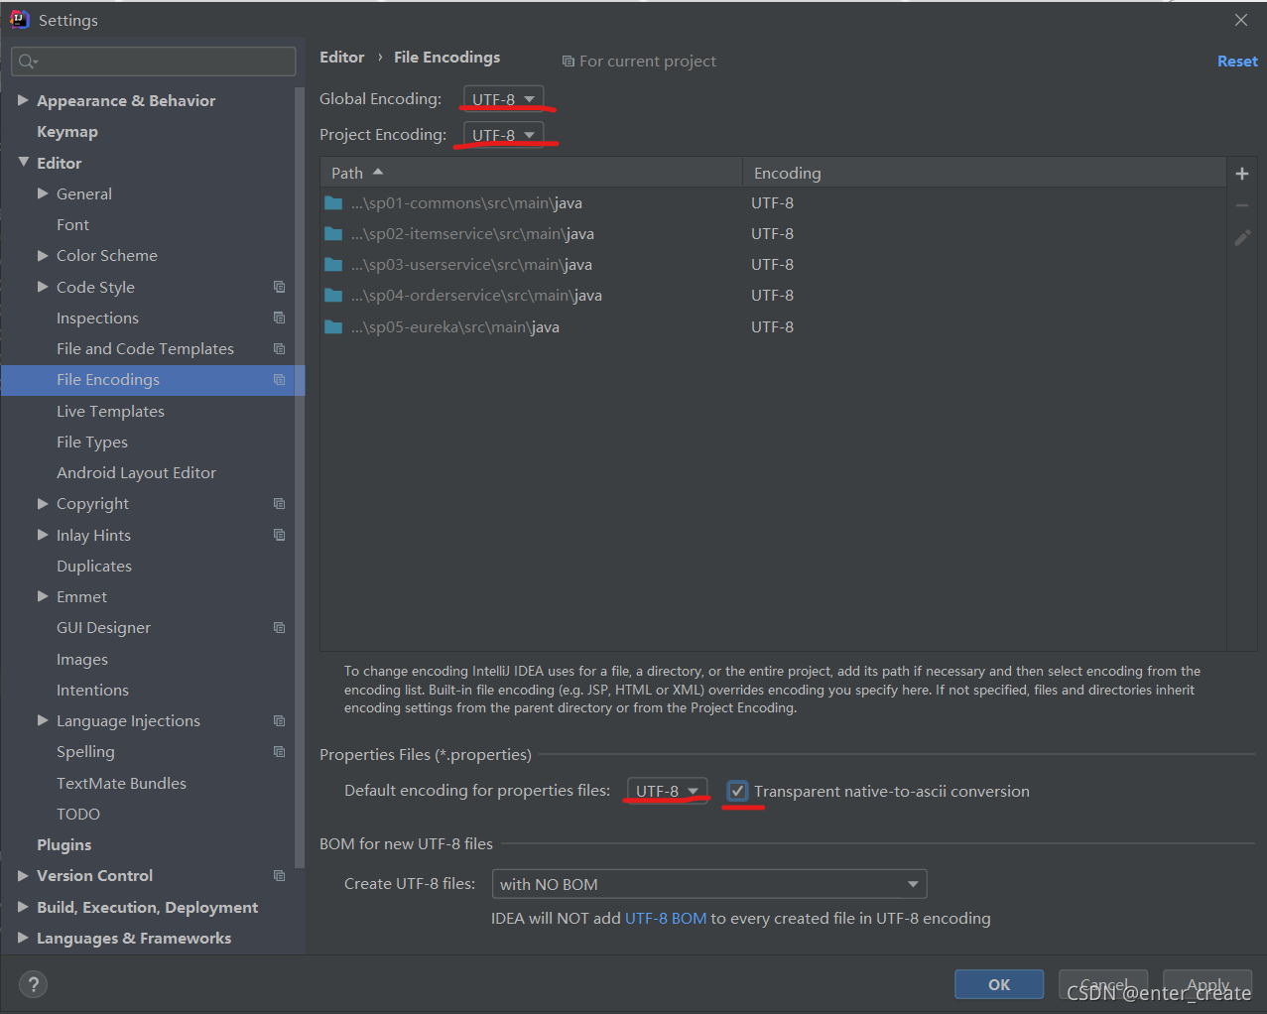Click project-level icon next to Inspections
1267x1014 pixels.
(279, 317)
